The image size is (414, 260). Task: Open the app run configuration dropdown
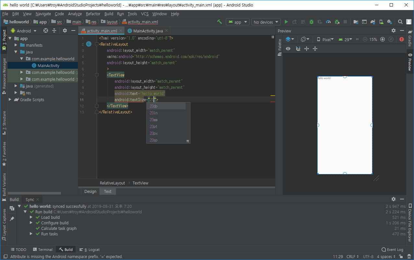[237, 22]
